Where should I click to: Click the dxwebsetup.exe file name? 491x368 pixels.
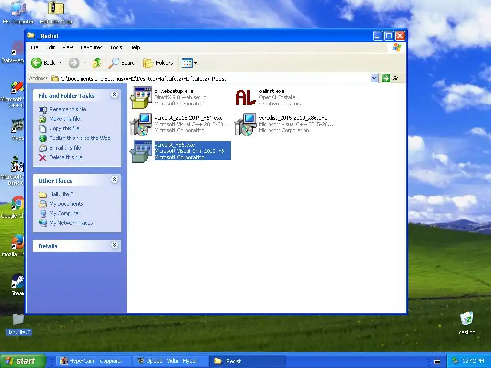174,91
